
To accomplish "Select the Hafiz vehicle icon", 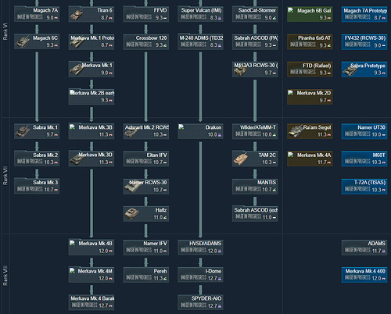I will (131, 214).
